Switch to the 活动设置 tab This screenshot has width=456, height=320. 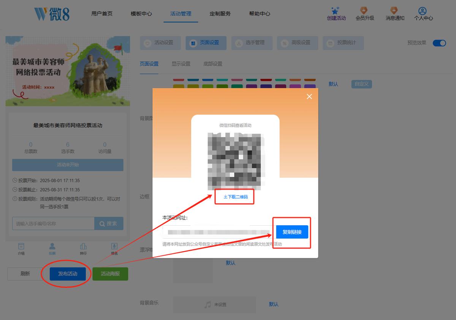tap(160, 43)
